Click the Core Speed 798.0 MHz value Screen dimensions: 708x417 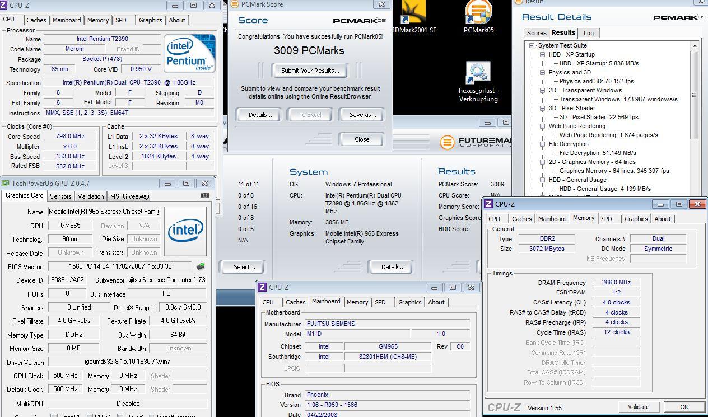(70, 137)
